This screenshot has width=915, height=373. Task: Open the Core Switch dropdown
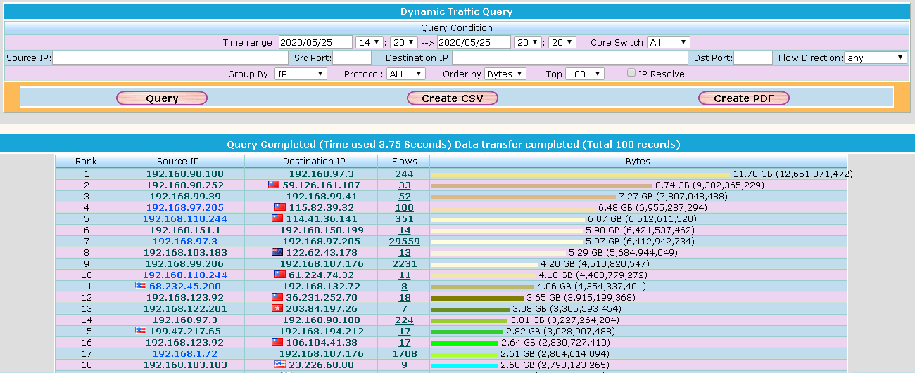tap(669, 42)
